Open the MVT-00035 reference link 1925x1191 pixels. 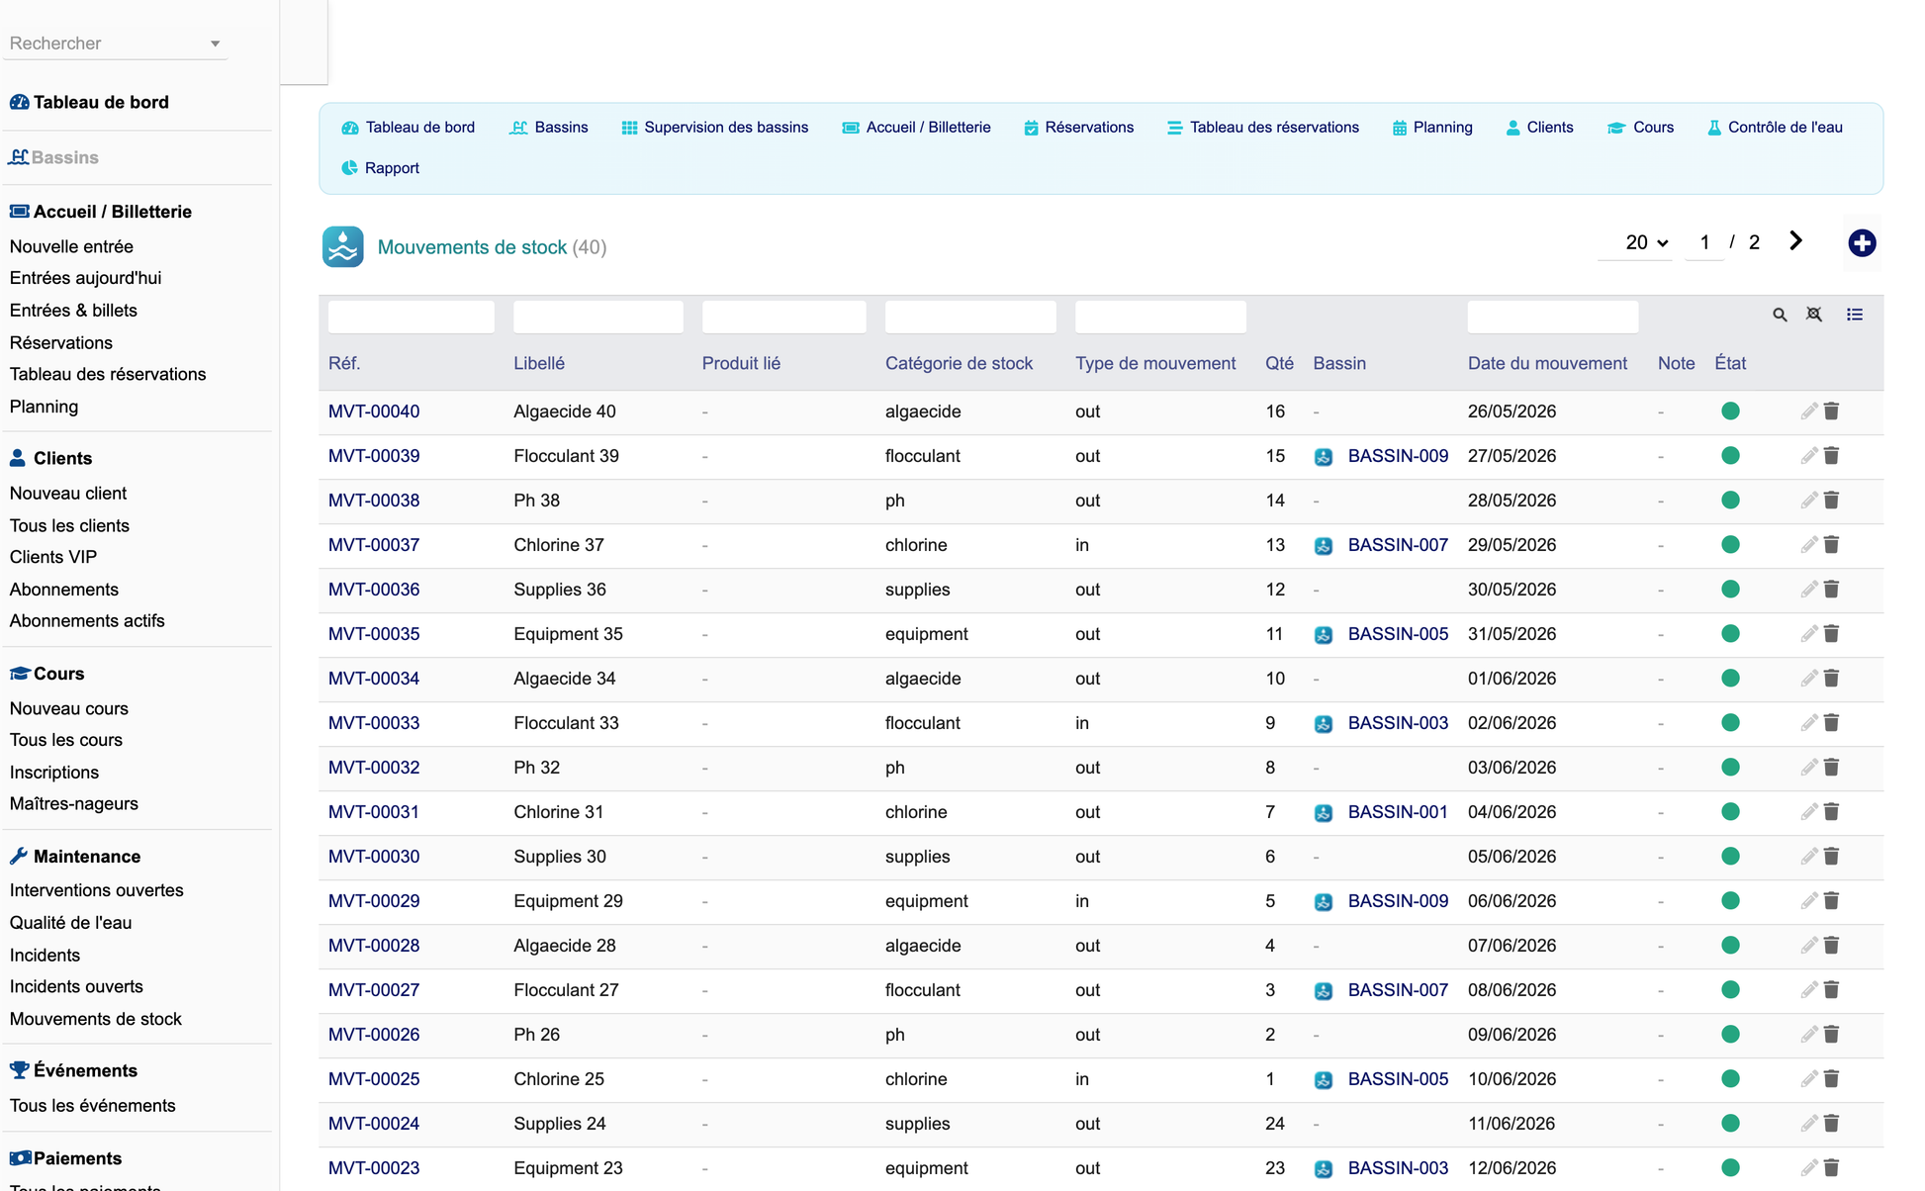374,634
